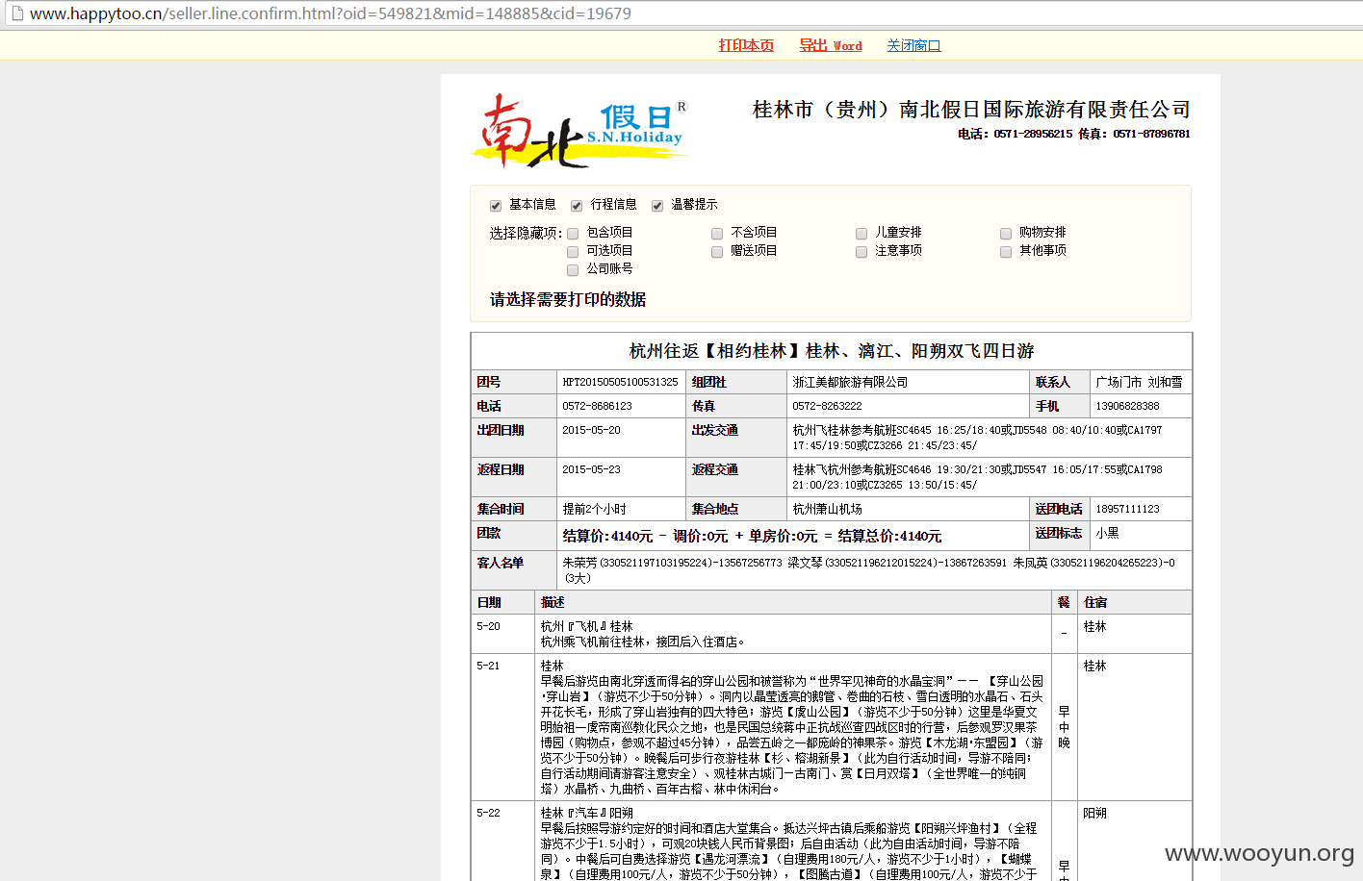Select tour code HPT20150505100531325
This screenshot has height=881, width=1363.
pyautogui.click(x=620, y=382)
